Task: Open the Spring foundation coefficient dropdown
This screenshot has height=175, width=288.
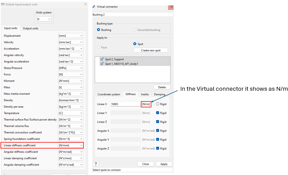Action: click(x=71, y=139)
